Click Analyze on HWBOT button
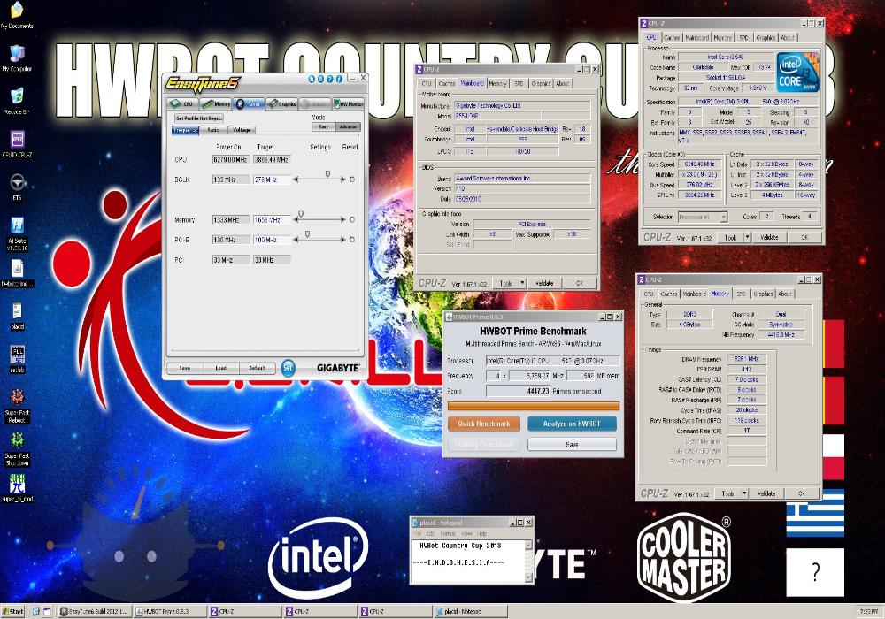Screen dimensions: 885x619 pos(572,424)
